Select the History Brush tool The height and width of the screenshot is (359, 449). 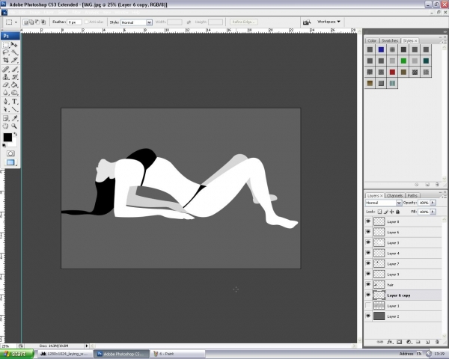[x=14, y=77]
